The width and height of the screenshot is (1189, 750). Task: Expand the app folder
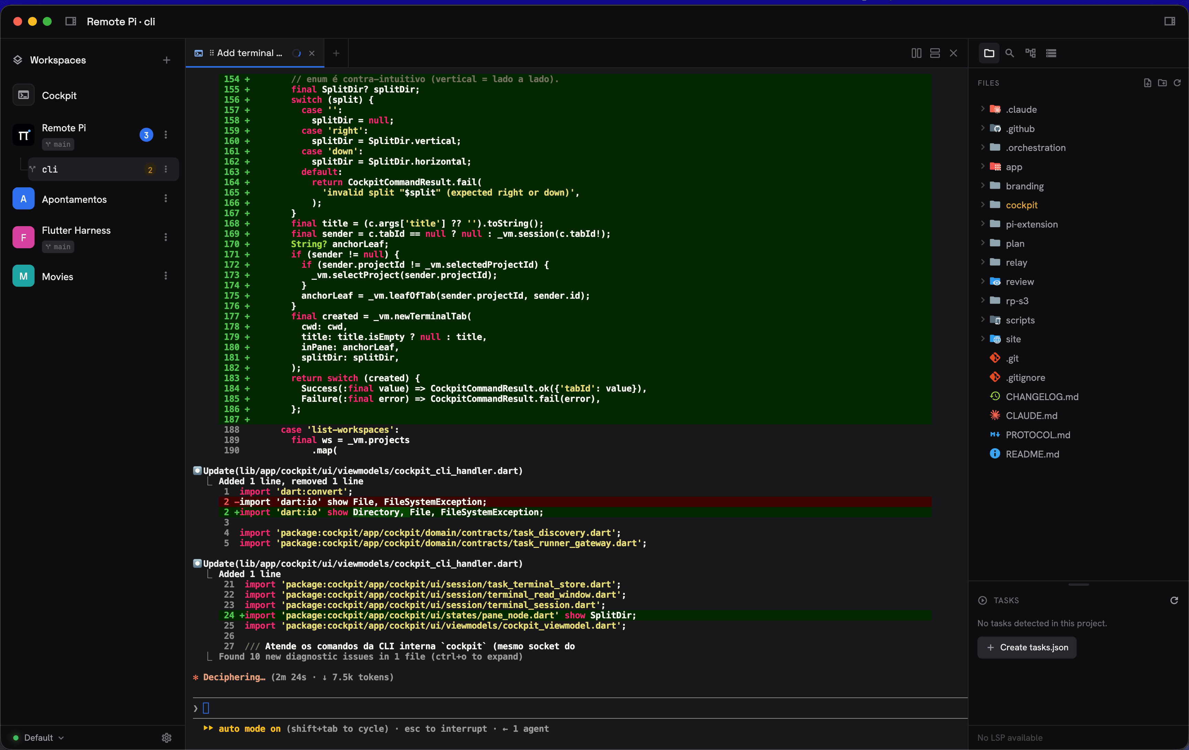coord(983,167)
